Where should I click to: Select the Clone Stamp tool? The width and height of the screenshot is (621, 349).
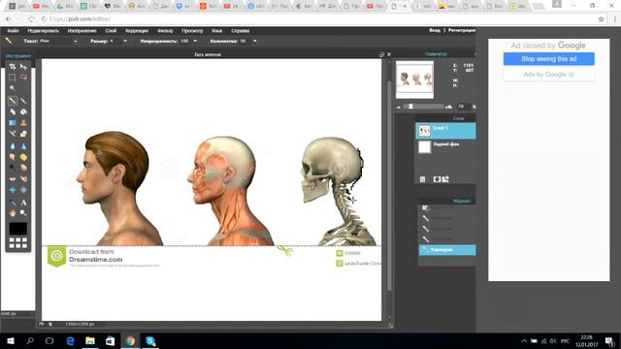(23, 123)
